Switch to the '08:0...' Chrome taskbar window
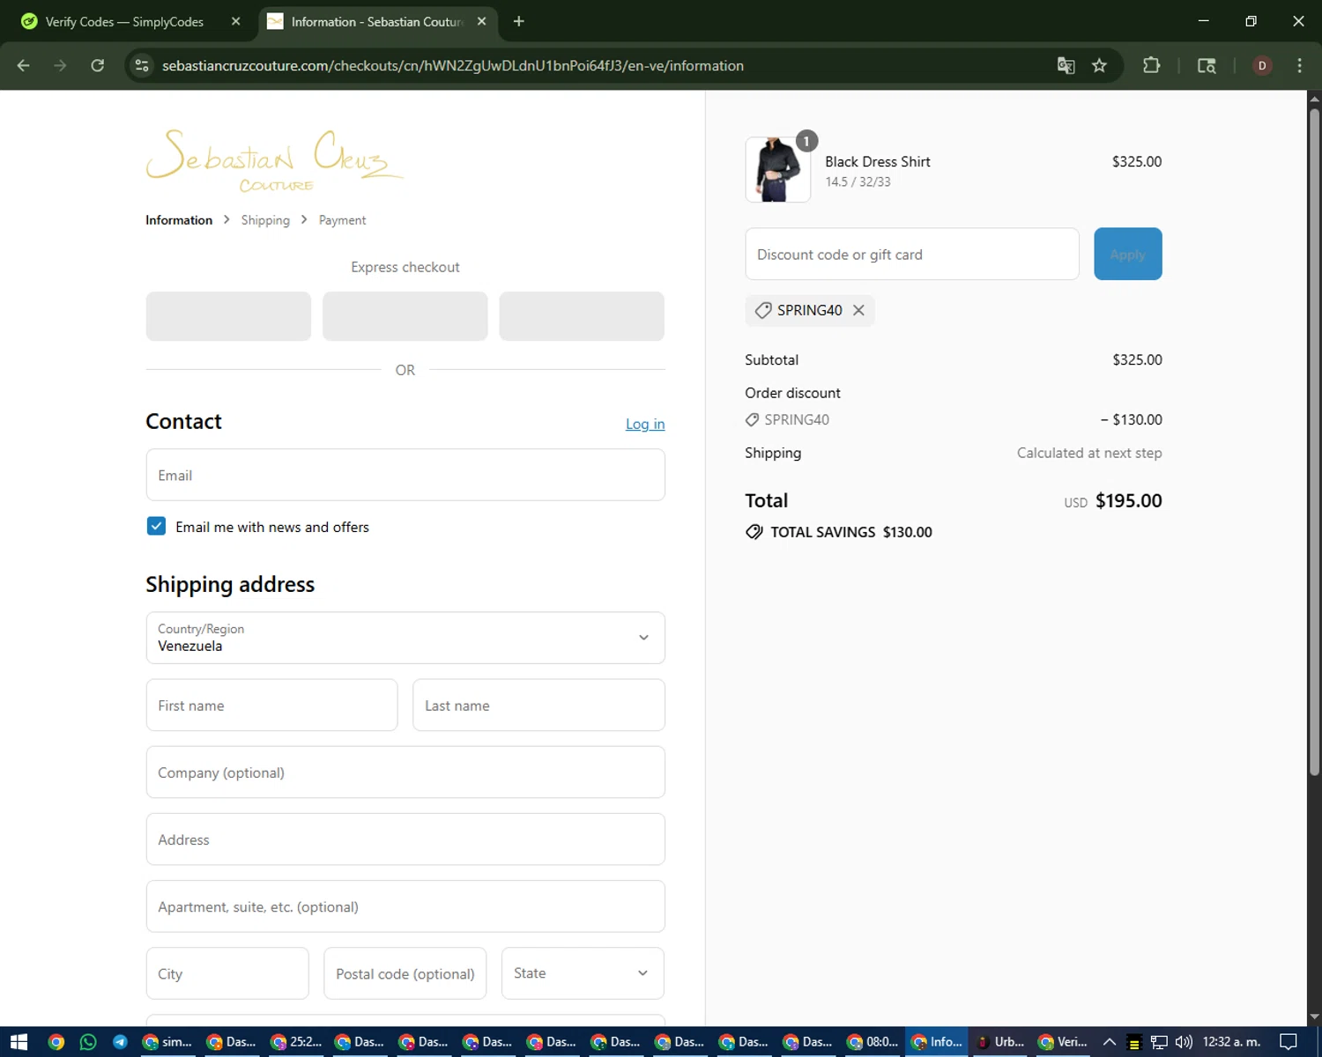The image size is (1322, 1057). coord(873,1042)
